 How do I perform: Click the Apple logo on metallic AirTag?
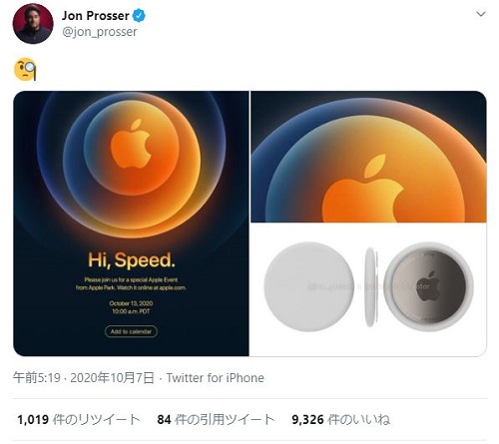[x=427, y=286]
